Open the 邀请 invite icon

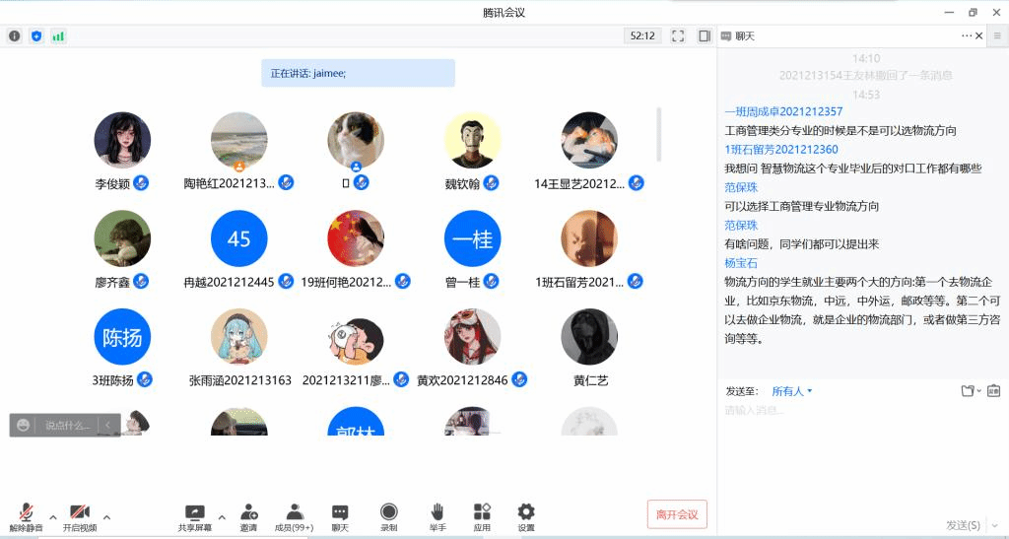tap(248, 512)
